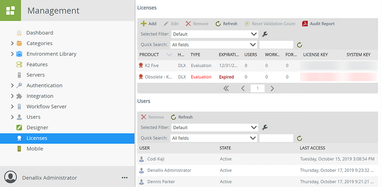The image size is (381, 187).
Task: Click the green Management app grid icon
Action: point(10,10)
